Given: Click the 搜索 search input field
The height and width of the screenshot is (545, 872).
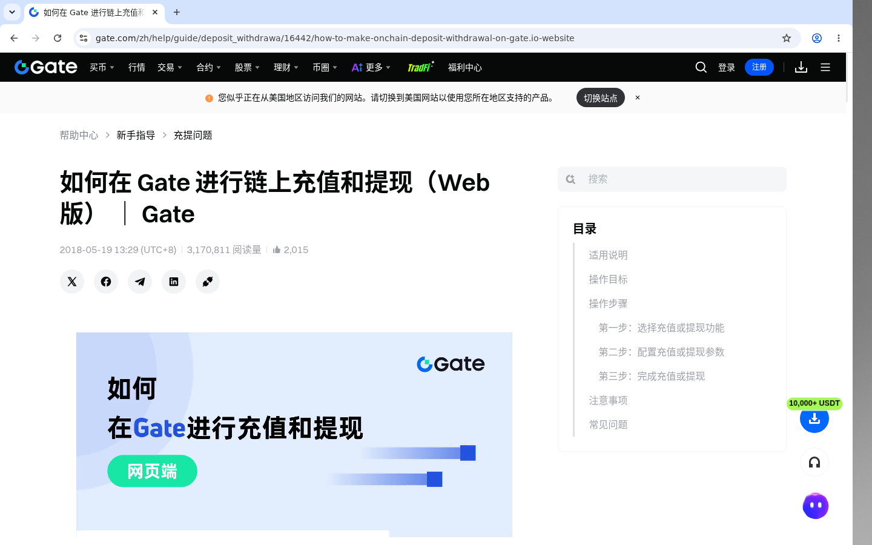Looking at the screenshot, I should pyautogui.click(x=672, y=179).
